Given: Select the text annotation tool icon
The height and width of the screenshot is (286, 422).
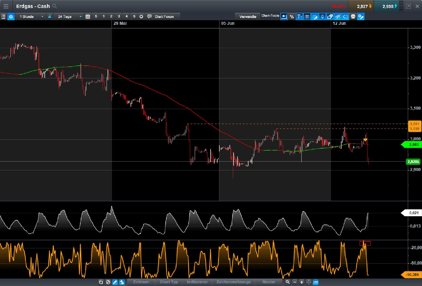Looking at the screenshot, I should point(299,16).
